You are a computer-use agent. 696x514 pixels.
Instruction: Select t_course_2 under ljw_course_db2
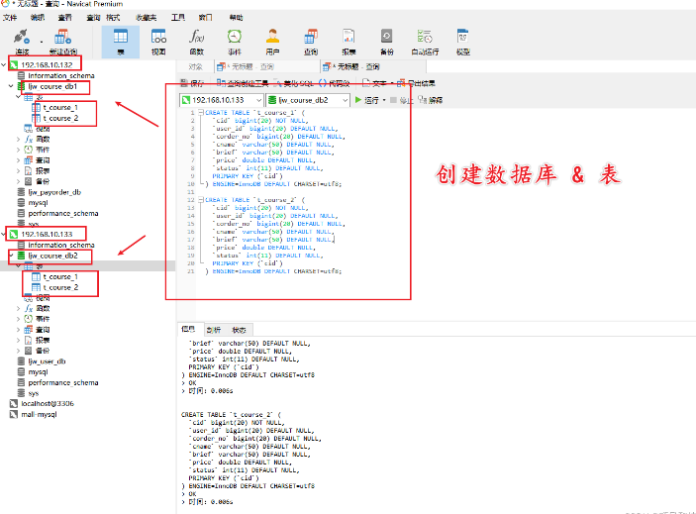60,287
